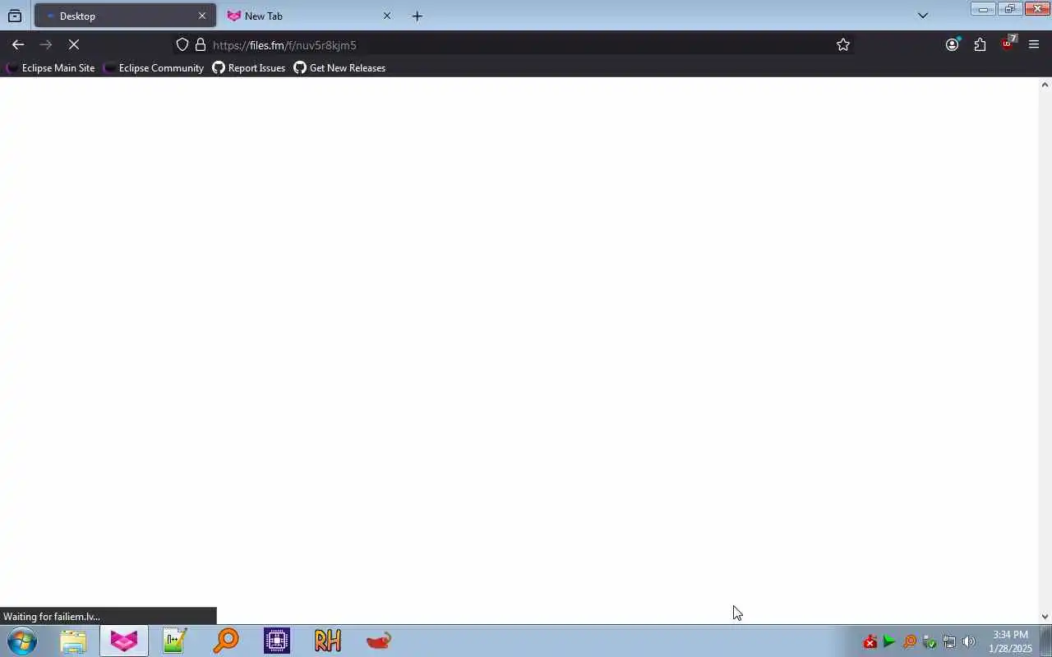
Task: Click the red X tray icon
Action: tap(870, 642)
